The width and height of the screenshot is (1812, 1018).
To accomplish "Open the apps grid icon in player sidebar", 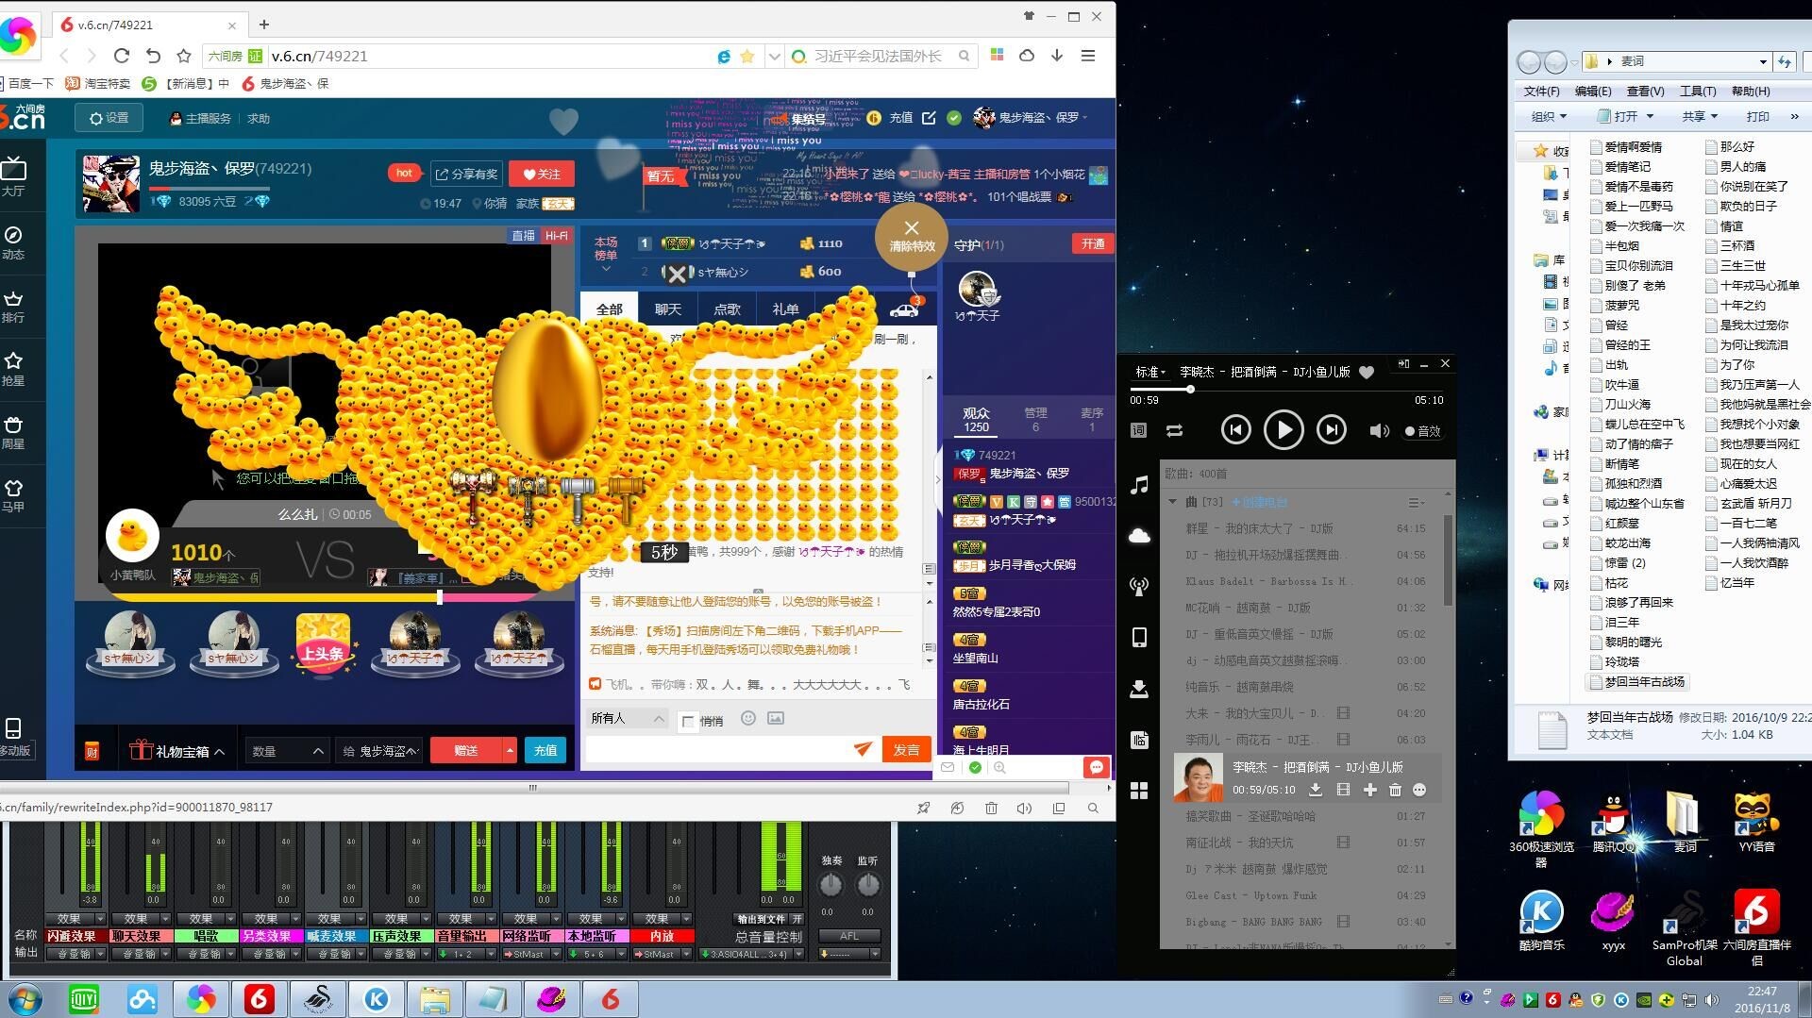I will click(x=1139, y=791).
